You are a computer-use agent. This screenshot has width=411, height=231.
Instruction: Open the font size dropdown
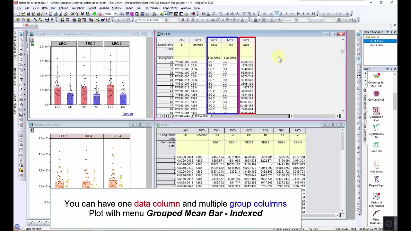178,20
